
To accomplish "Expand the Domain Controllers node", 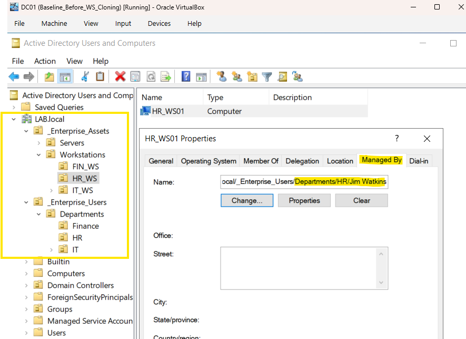I will [x=26, y=285].
